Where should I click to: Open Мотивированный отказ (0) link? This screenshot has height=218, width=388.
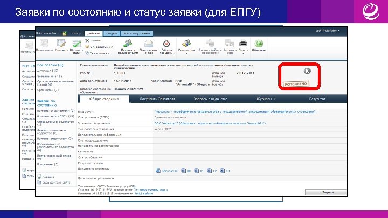[x=54, y=157]
